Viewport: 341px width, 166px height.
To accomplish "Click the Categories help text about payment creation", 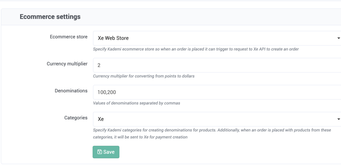I will pyautogui.click(x=212, y=134).
